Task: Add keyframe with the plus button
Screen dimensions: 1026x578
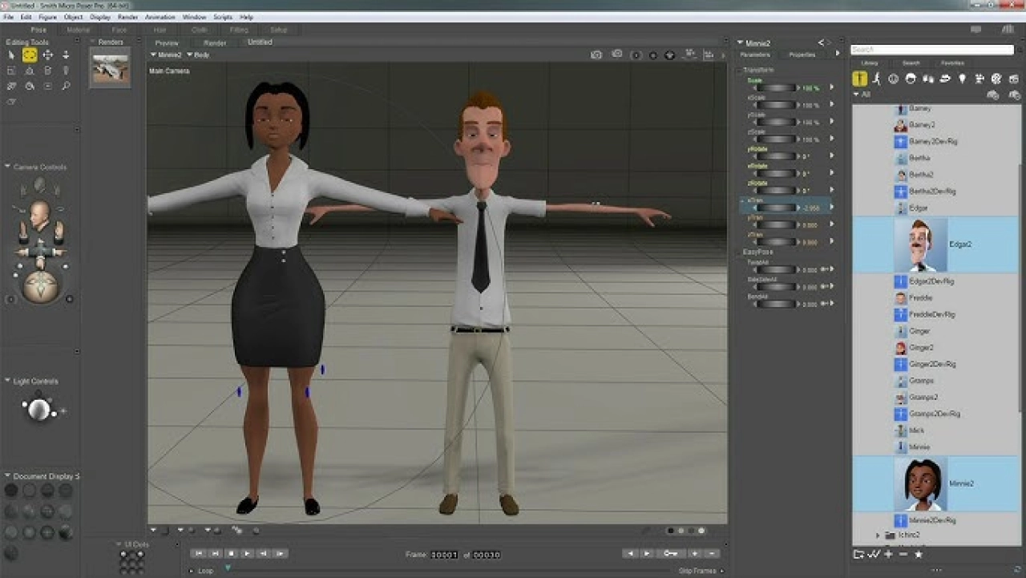Action: pos(695,553)
